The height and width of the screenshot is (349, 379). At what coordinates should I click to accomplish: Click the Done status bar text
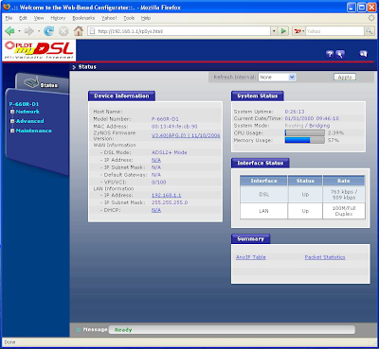9,342
